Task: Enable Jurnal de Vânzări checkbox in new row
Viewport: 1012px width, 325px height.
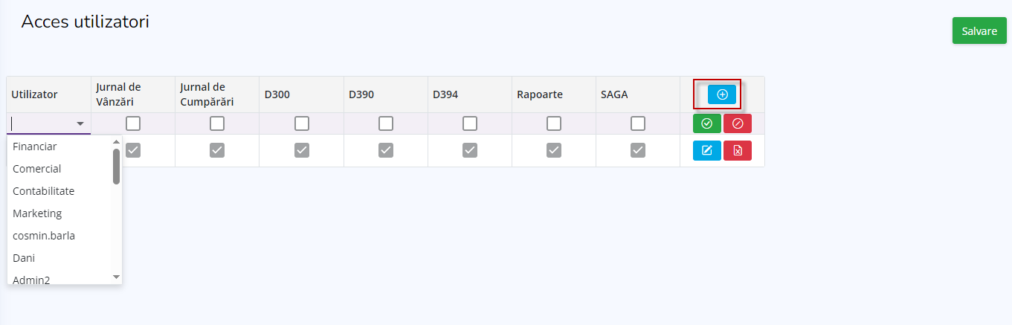Action: (x=133, y=123)
